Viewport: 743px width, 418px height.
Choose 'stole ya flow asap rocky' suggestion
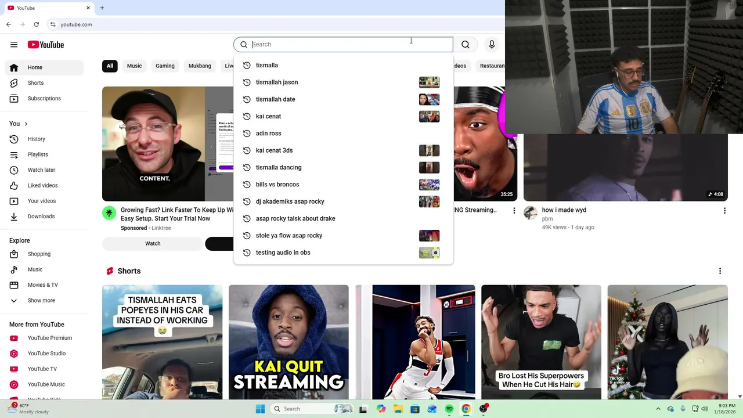(343, 236)
